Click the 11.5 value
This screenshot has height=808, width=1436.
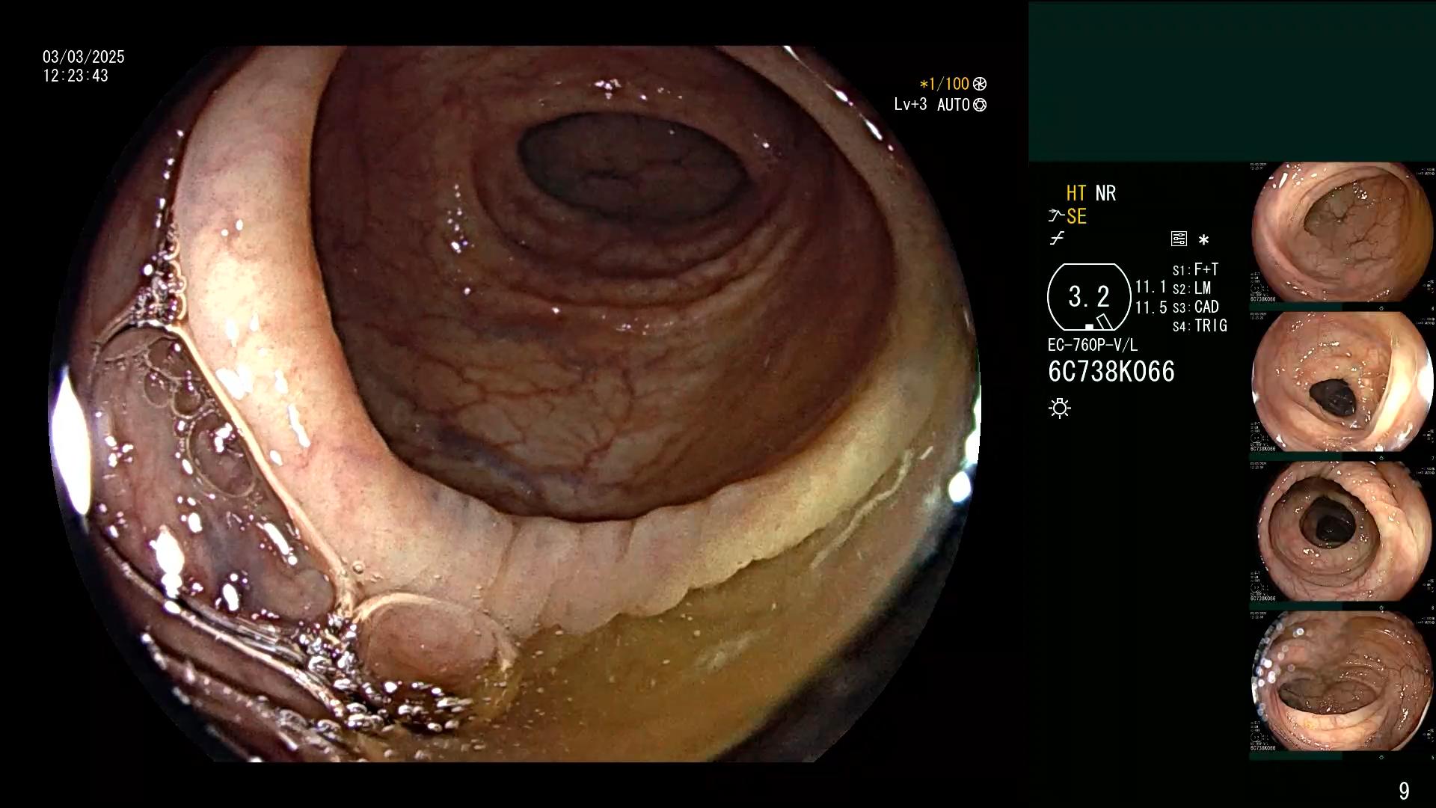coord(1151,307)
